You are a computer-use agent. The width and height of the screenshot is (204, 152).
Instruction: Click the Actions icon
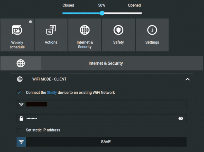(51, 30)
